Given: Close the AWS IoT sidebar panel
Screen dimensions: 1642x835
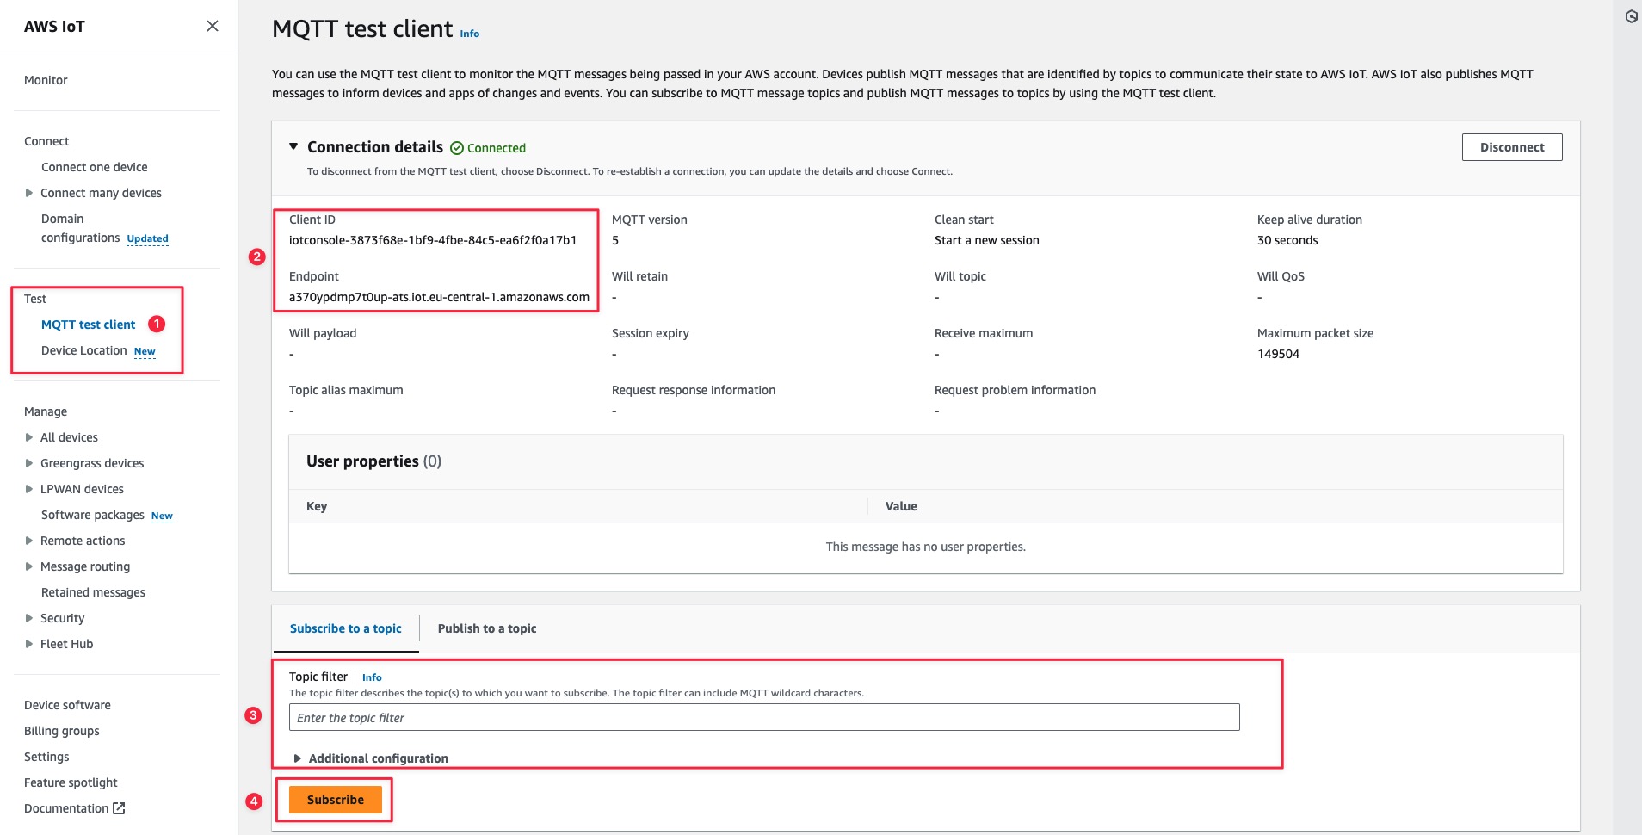Looking at the screenshot, I should [x=213, y=26].
